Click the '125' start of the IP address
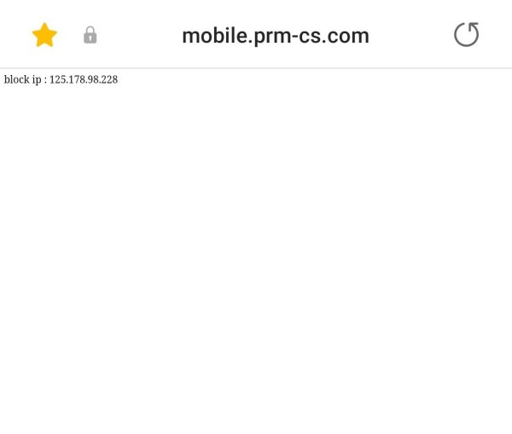This screenshot has width=512, height=434. tap(57, 79)
